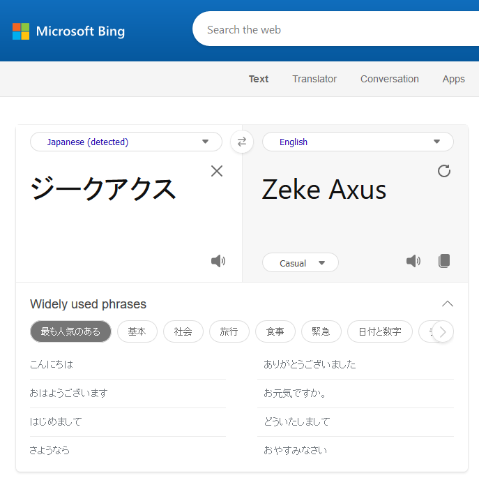Select the 基本 phrase category

pyautogui.click(x=137, y=331)
